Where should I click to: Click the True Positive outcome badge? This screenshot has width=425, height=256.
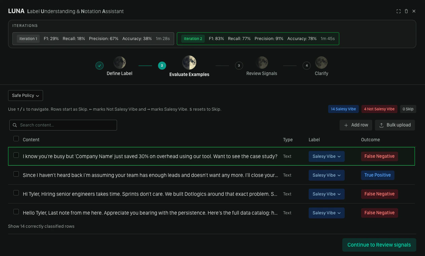click(378, 175)
